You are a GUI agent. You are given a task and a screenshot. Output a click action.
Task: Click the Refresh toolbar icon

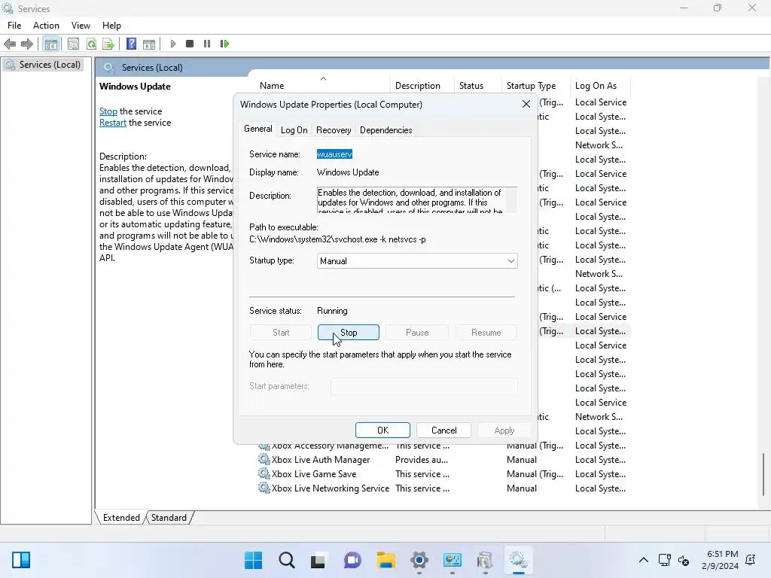91,44
